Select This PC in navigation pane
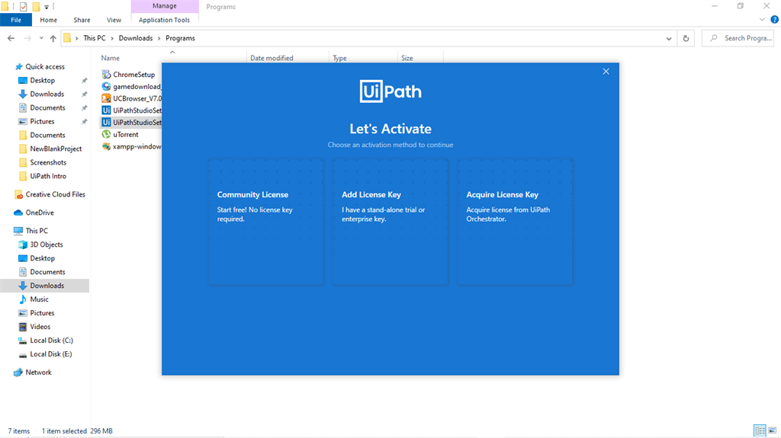Viewport: 781px width, 438px height. click(31, 231)
